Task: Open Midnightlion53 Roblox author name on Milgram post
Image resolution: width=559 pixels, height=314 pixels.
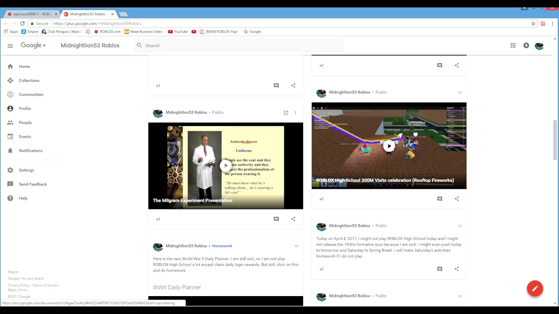Action: tap(186, 113)
